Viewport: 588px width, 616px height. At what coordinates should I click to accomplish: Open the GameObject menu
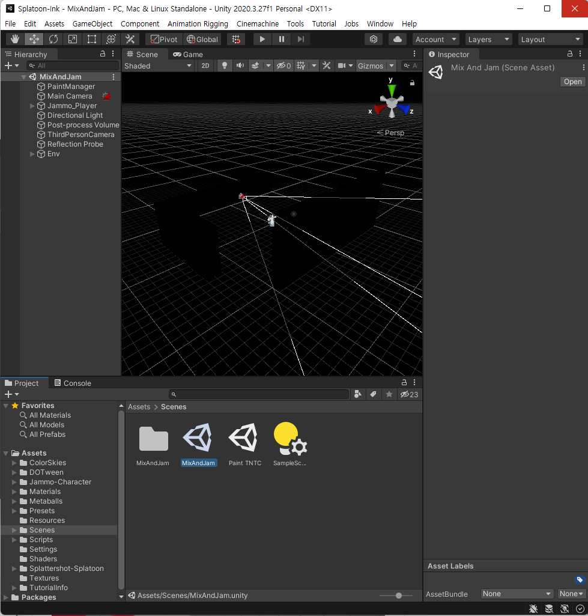(x=92, y=23)
